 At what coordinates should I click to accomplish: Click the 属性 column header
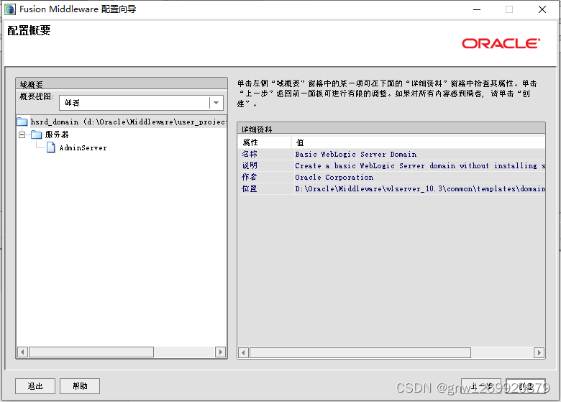[265, 142]
